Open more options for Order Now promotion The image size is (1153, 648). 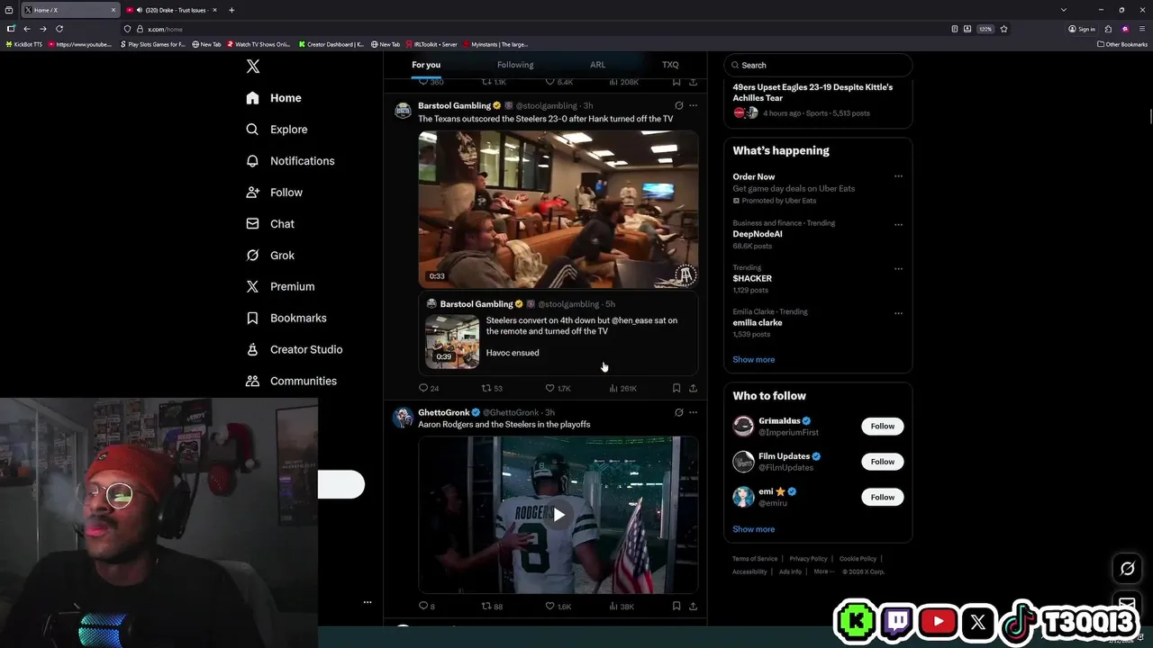(898, 176)
